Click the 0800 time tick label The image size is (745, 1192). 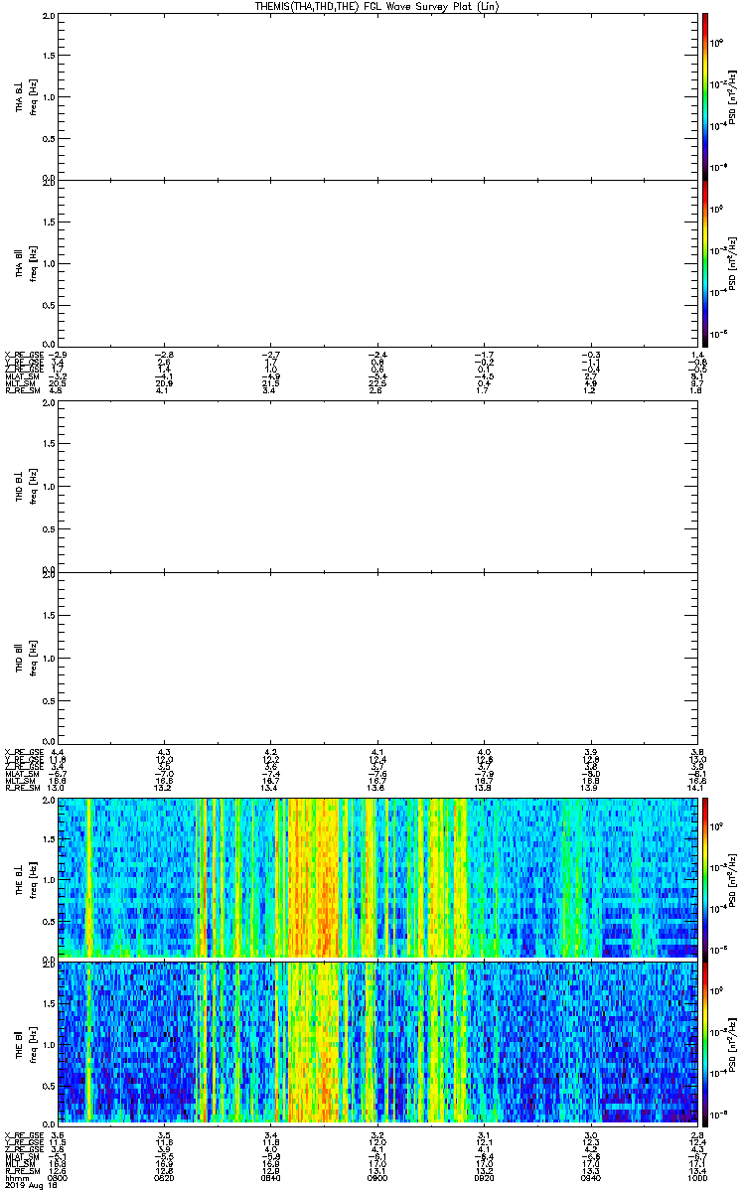click(58, 1177)
